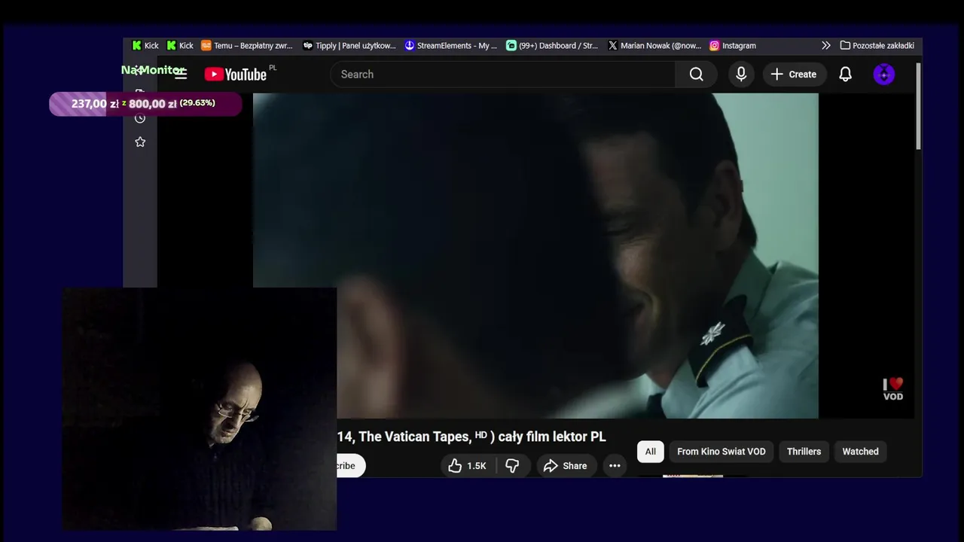
Task: Open the Pozostałe zakładki folder
Action: pos(877,45)
